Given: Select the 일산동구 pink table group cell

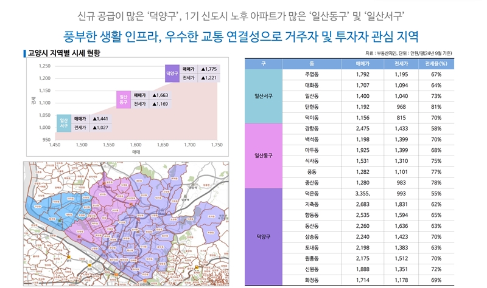Looking at the screenshot, I should coord(264,156).
